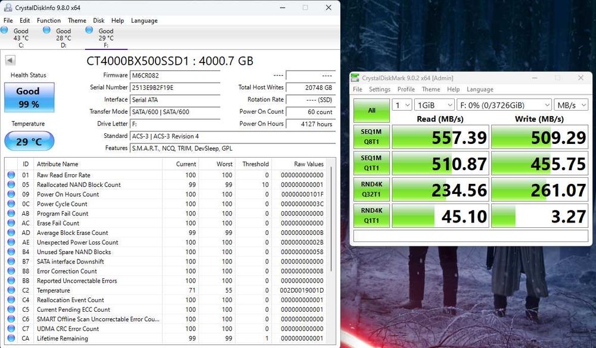Click CrystalDiskMark title bar app icon
Screen dimensions: 596x348
tap(355, 78)
